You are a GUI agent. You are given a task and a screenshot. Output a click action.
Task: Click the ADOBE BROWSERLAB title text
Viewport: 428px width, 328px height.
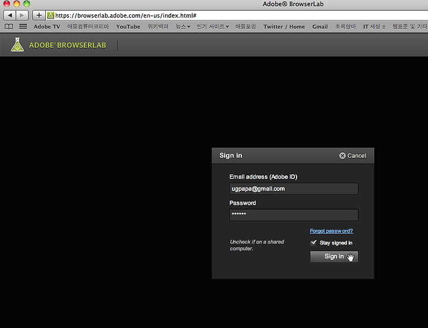pos(67,45)
